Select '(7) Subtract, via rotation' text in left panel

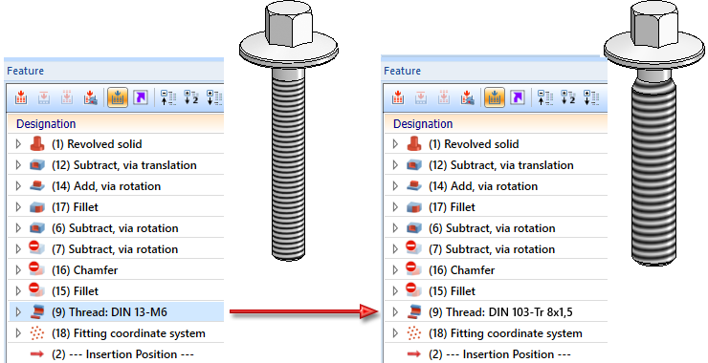pos(115,249)
